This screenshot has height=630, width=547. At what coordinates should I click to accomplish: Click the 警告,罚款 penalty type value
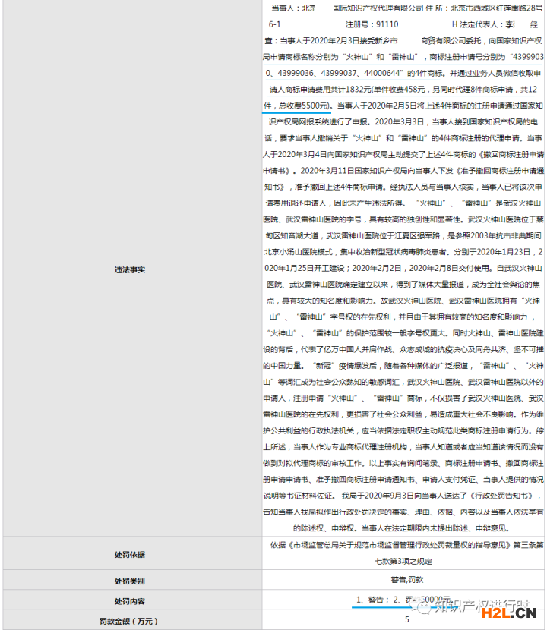[407, 581]
